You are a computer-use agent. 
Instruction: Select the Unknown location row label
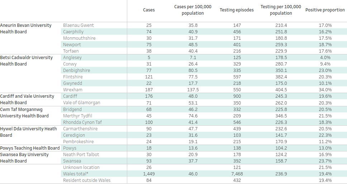[x=81, y=168]
